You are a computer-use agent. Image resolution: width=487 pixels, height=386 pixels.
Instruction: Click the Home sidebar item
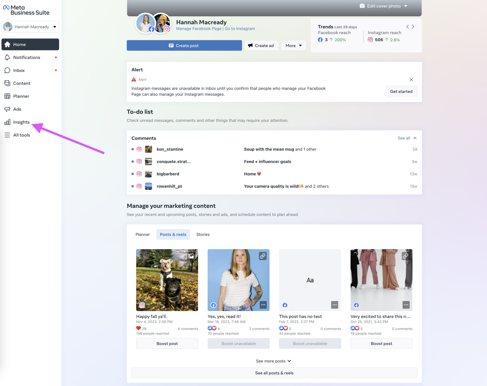point(30,44)
